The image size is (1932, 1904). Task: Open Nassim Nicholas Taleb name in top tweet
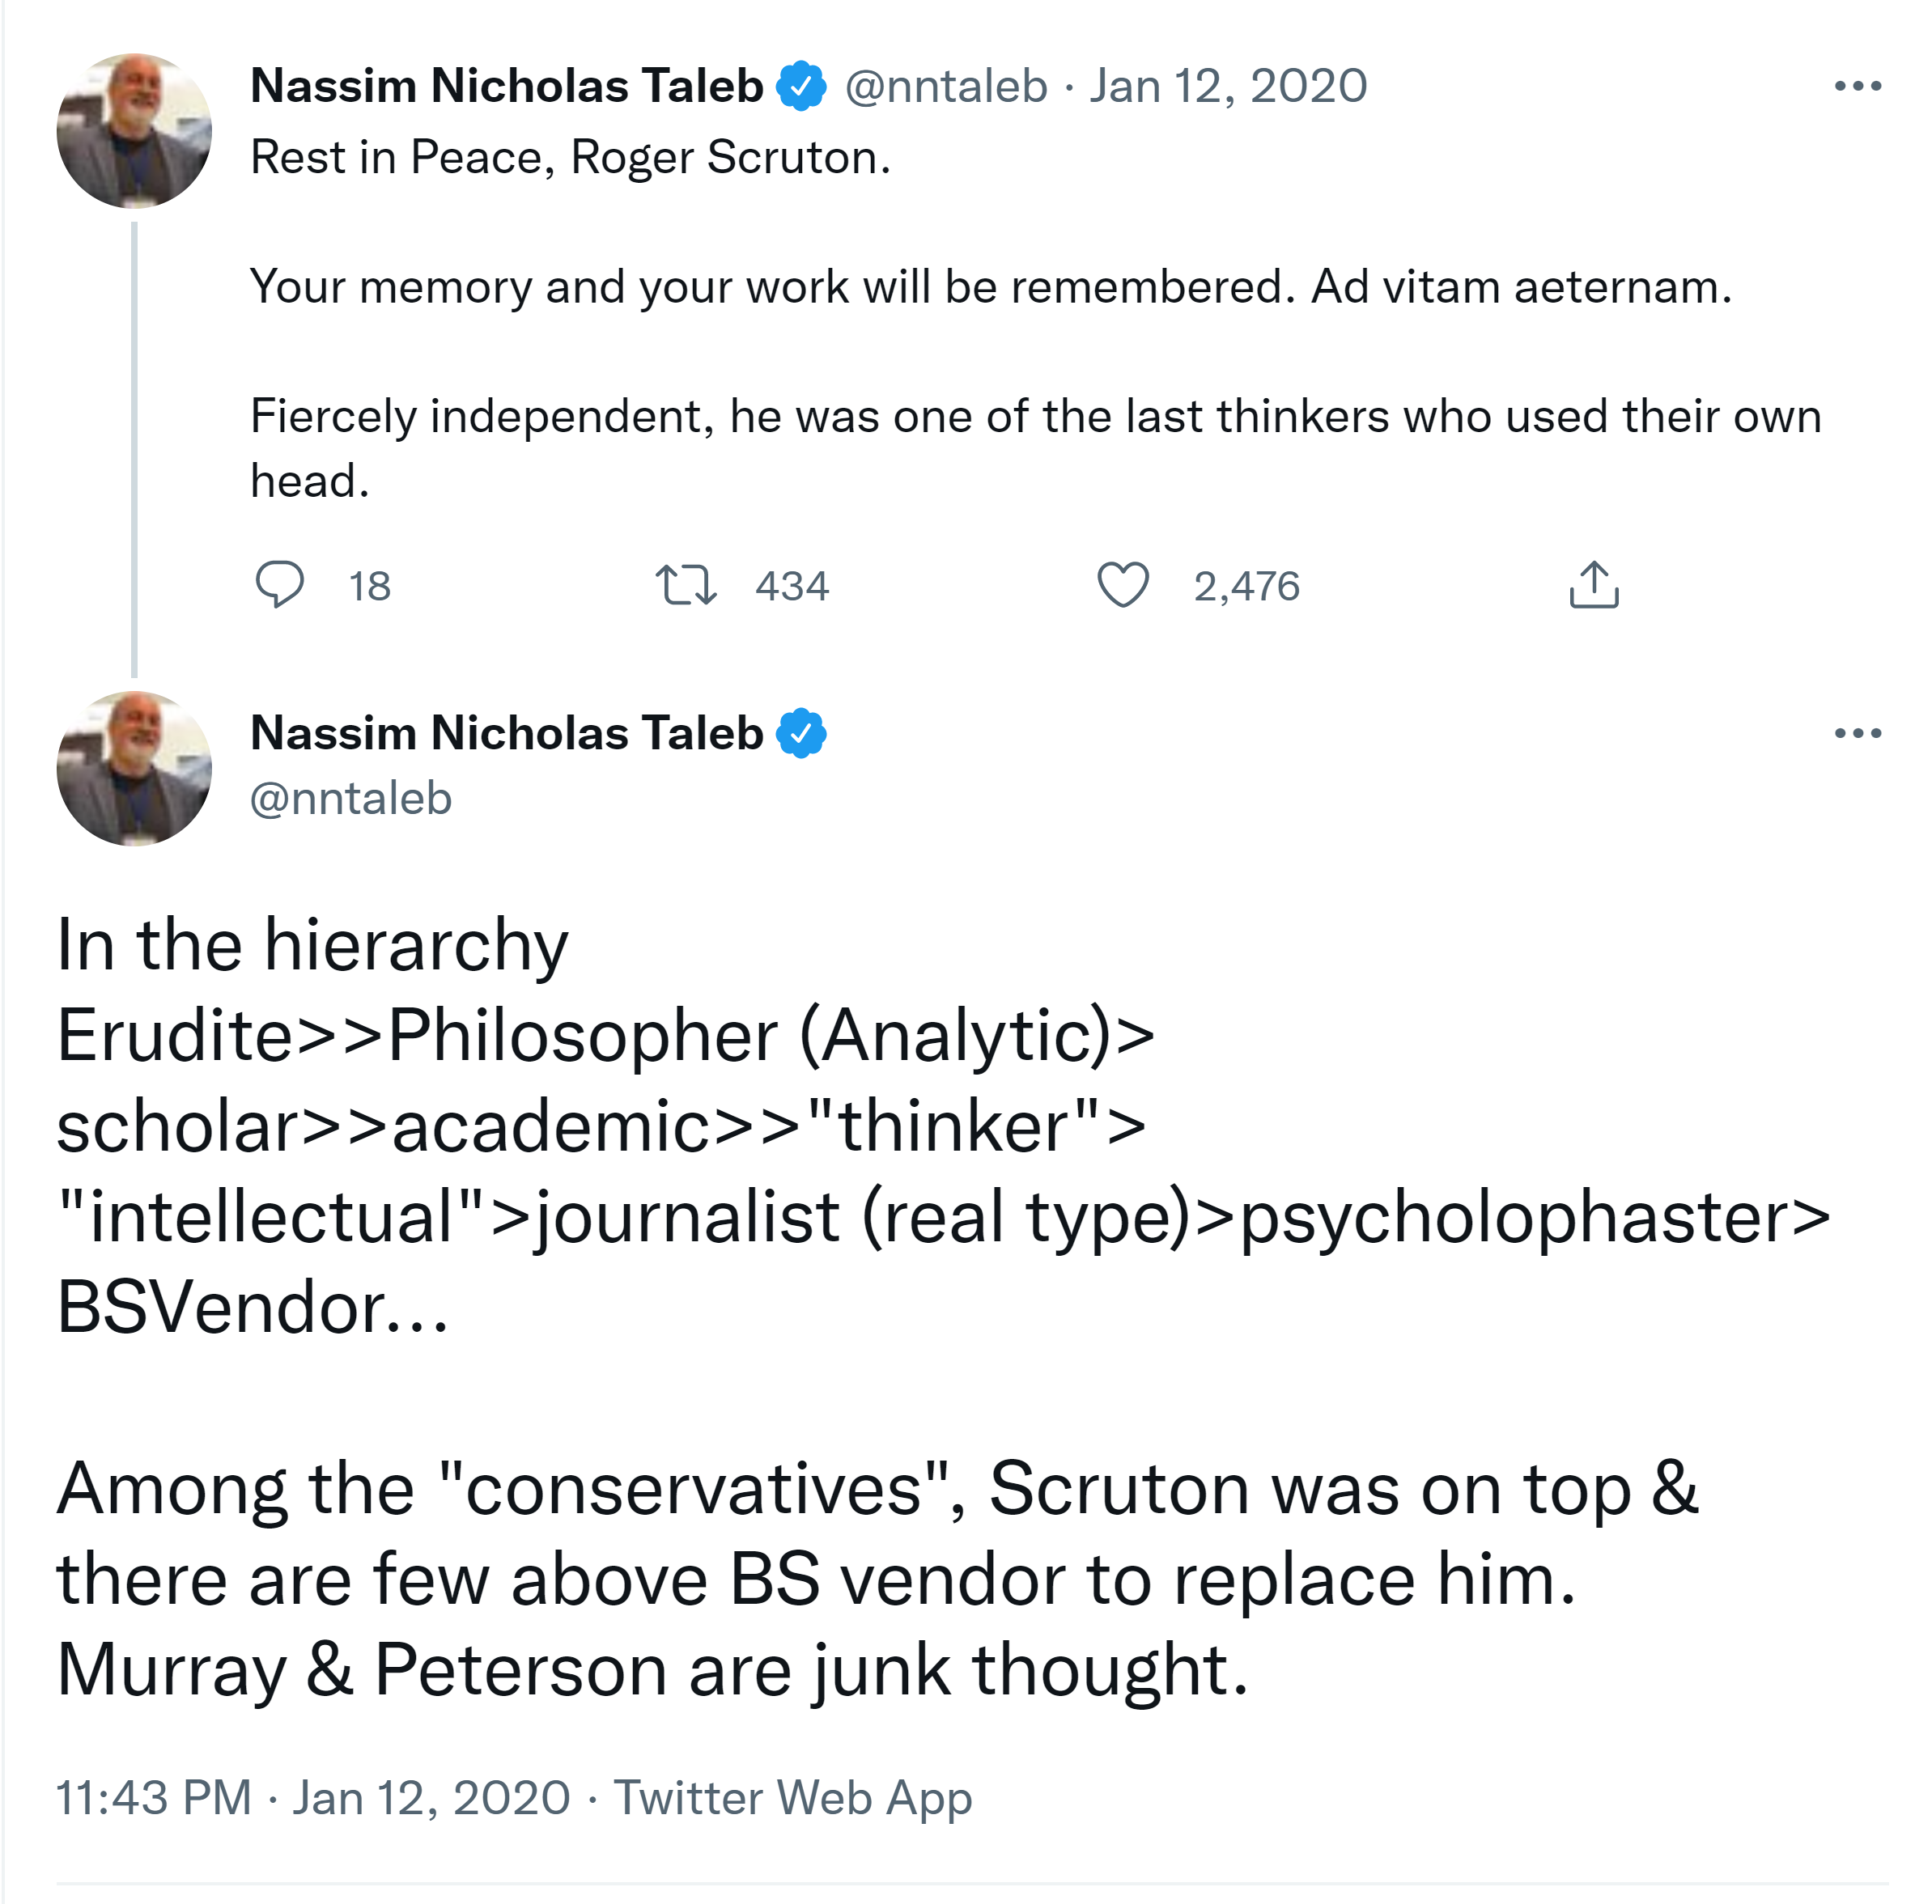[506, 86]
